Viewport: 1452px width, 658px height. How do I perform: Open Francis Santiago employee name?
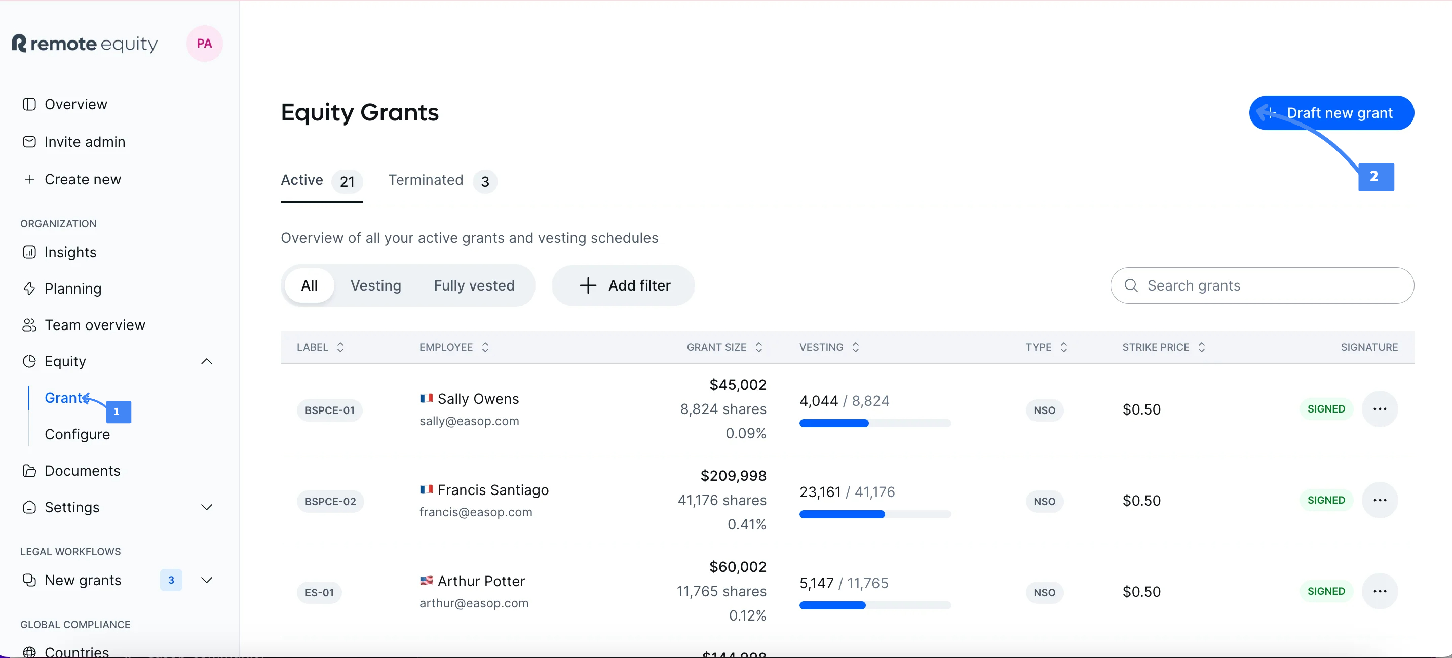click(x=492, y=490)
